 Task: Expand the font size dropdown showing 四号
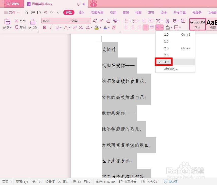pos(89,21)
